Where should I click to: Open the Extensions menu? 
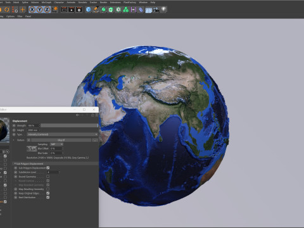[x=115, y=3]
